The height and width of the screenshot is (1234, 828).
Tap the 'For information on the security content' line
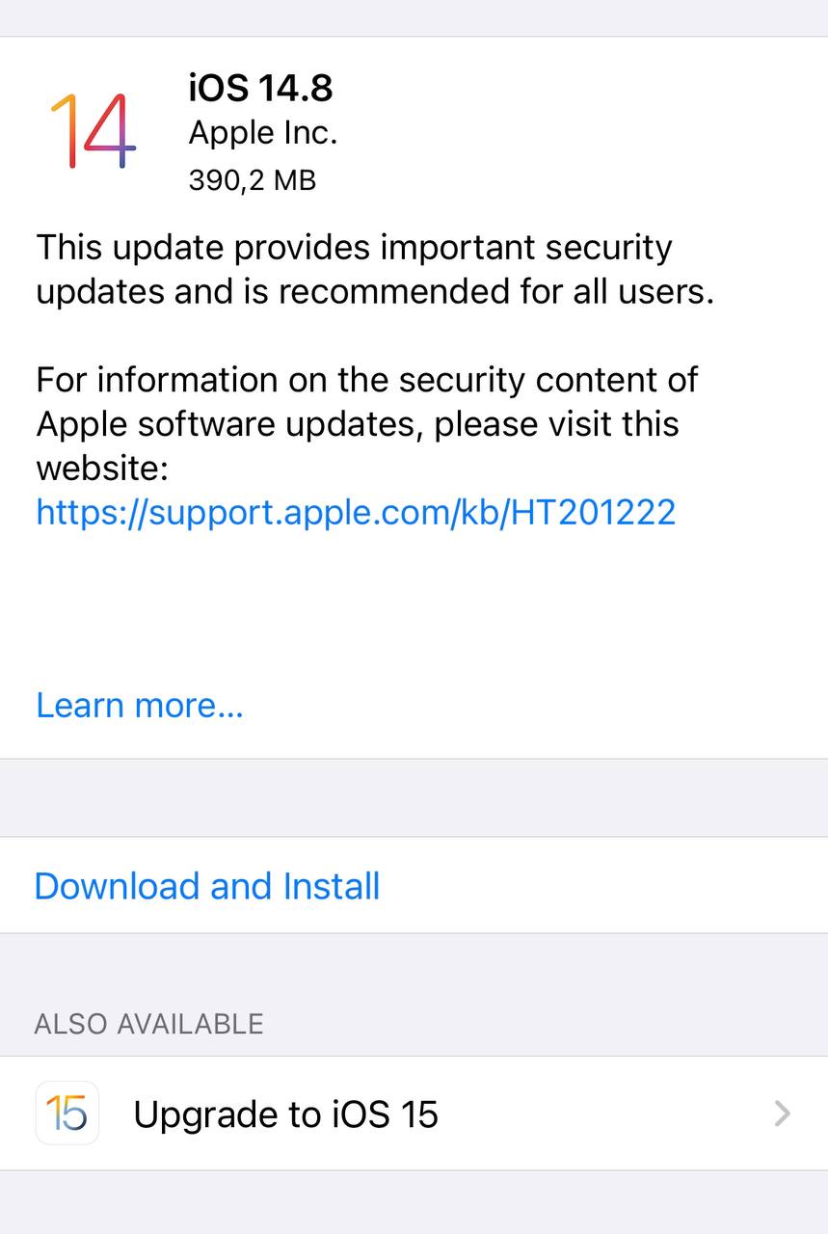(x=366, y=380)
